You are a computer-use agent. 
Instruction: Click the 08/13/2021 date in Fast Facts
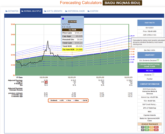click(x=150, y=28)
